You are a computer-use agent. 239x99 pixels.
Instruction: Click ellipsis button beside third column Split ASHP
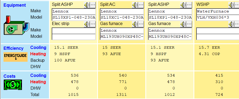pyautogui.click(x=189, y=5)
